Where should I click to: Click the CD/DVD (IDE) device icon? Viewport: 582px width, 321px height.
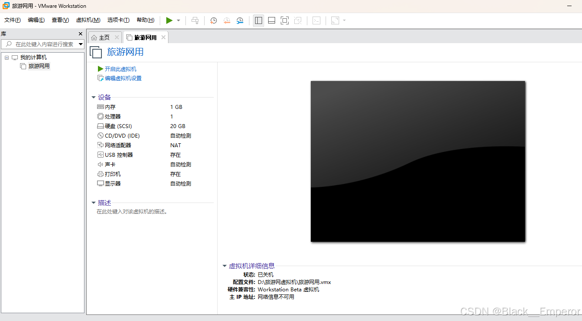point(101,136)
